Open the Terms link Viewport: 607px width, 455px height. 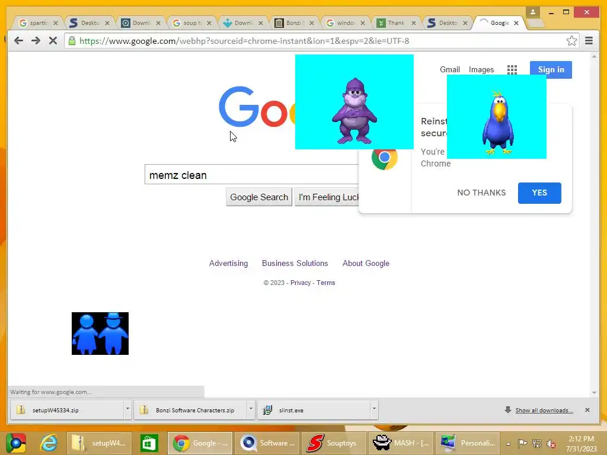click(326, 283)
